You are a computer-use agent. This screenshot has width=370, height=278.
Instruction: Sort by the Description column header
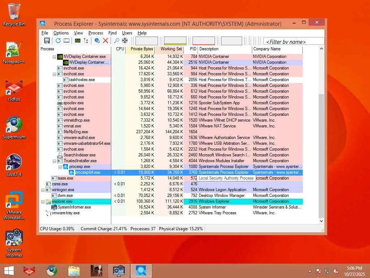coord(225,49)
